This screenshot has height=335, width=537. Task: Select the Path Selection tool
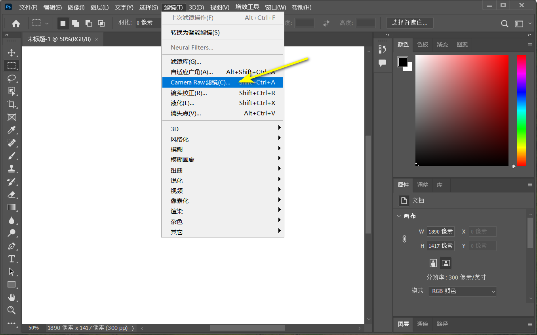click(x=11, y=272)
